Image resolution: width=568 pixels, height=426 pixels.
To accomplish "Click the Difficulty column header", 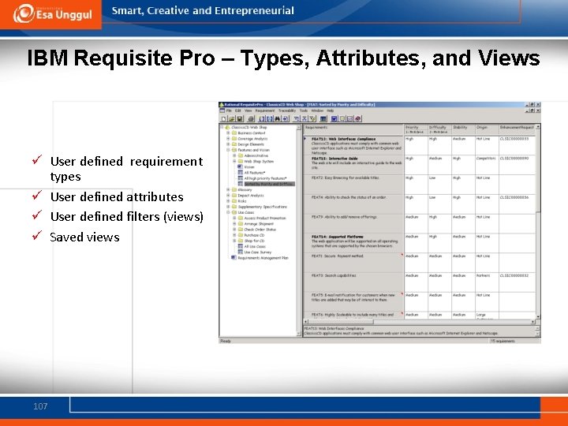I will point(439,129).
